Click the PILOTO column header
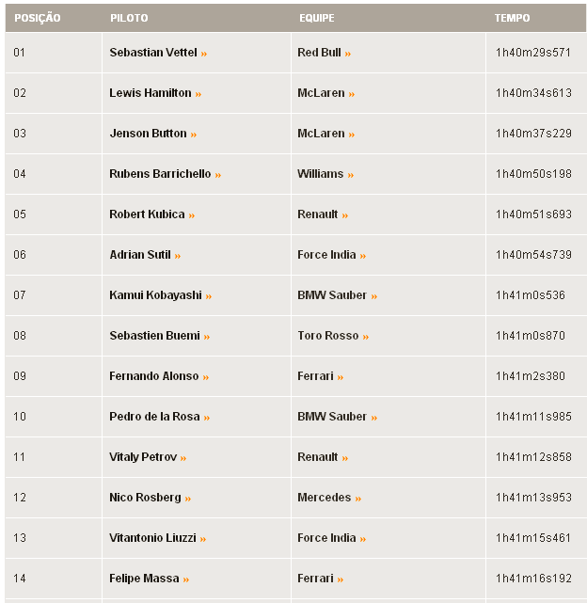 129,18
